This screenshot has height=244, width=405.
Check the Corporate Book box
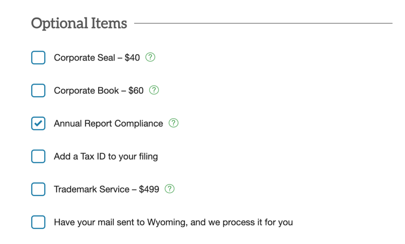click(38, 91)
